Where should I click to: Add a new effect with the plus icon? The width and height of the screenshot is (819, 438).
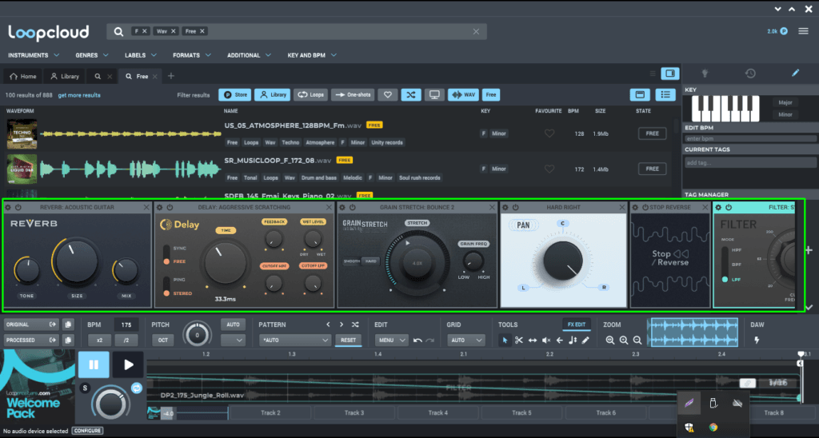(x=809, y=250)
